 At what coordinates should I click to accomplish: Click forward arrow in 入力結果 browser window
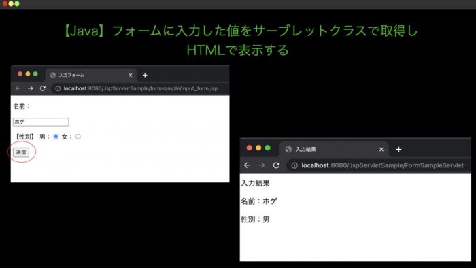click(261, 165)
